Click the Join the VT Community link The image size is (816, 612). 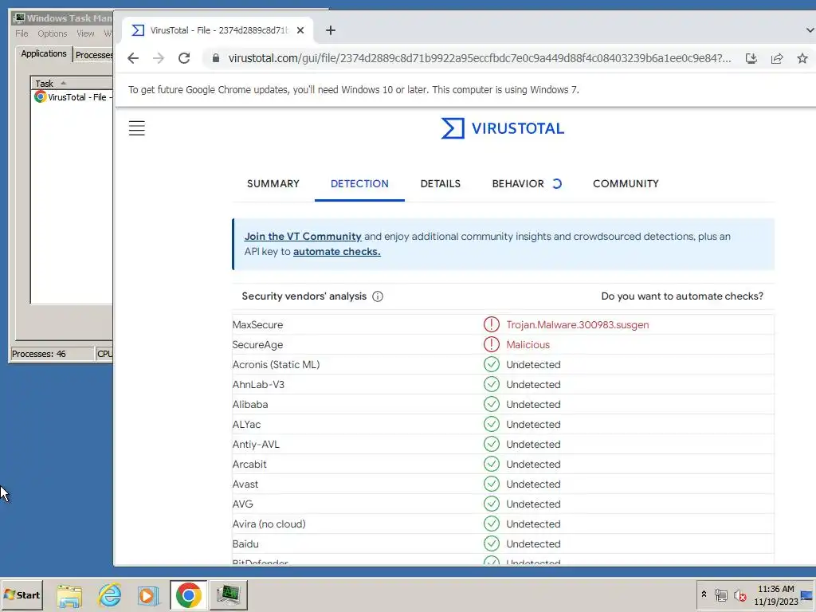point(303,236)
